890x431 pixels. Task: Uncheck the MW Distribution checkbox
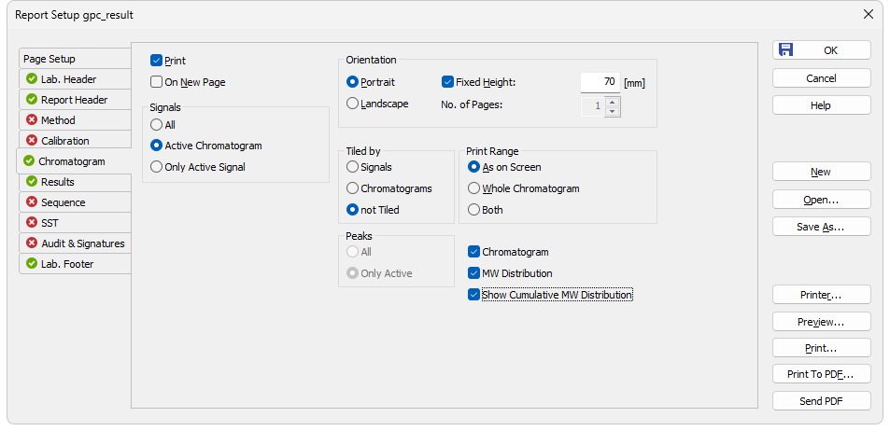[473, 273]
